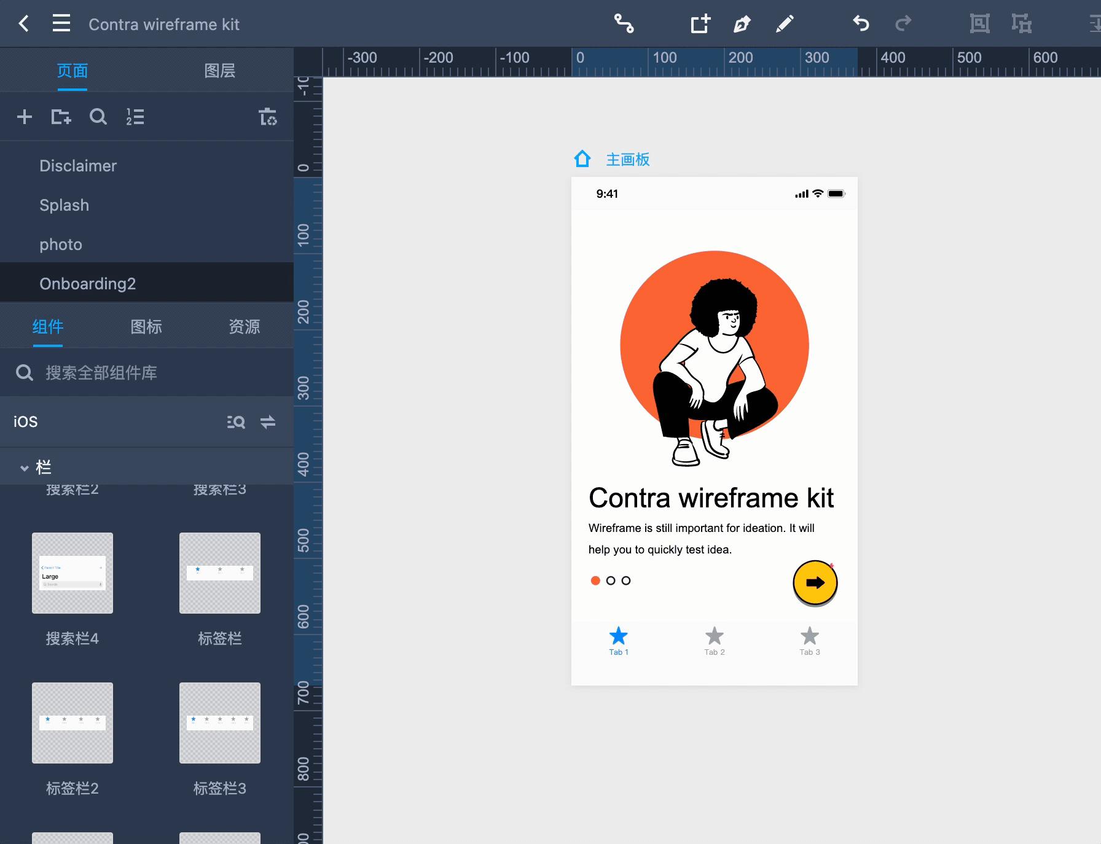Image resolution: width=1101 pixels, height=844 pixels.
Task: Switch to the 资源 resources tab
Action: coord(245,327)
